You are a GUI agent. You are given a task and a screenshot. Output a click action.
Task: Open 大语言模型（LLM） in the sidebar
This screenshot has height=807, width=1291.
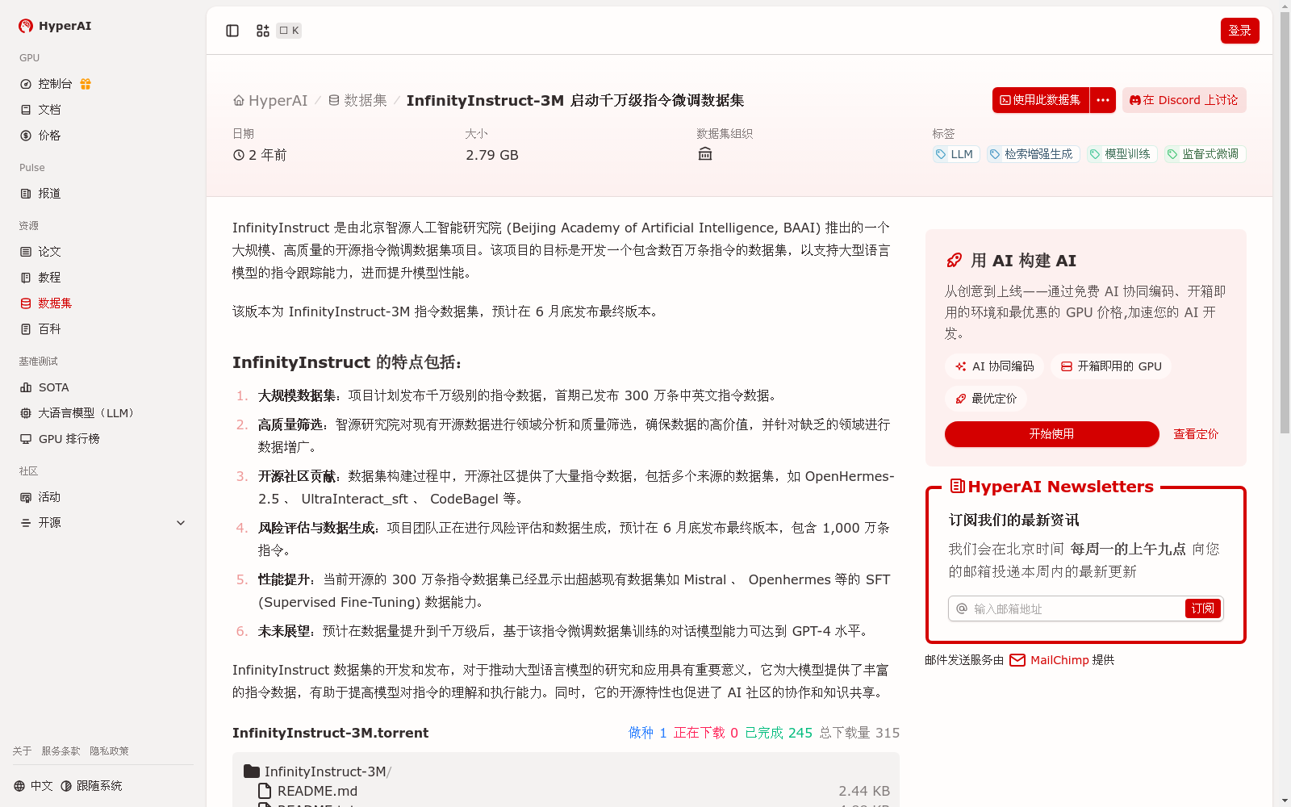[x=89, y=413]
